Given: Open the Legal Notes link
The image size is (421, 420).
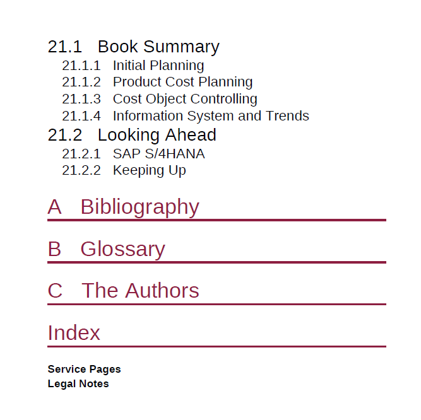Looking at the screenshot, I should [x=78, y=384].
